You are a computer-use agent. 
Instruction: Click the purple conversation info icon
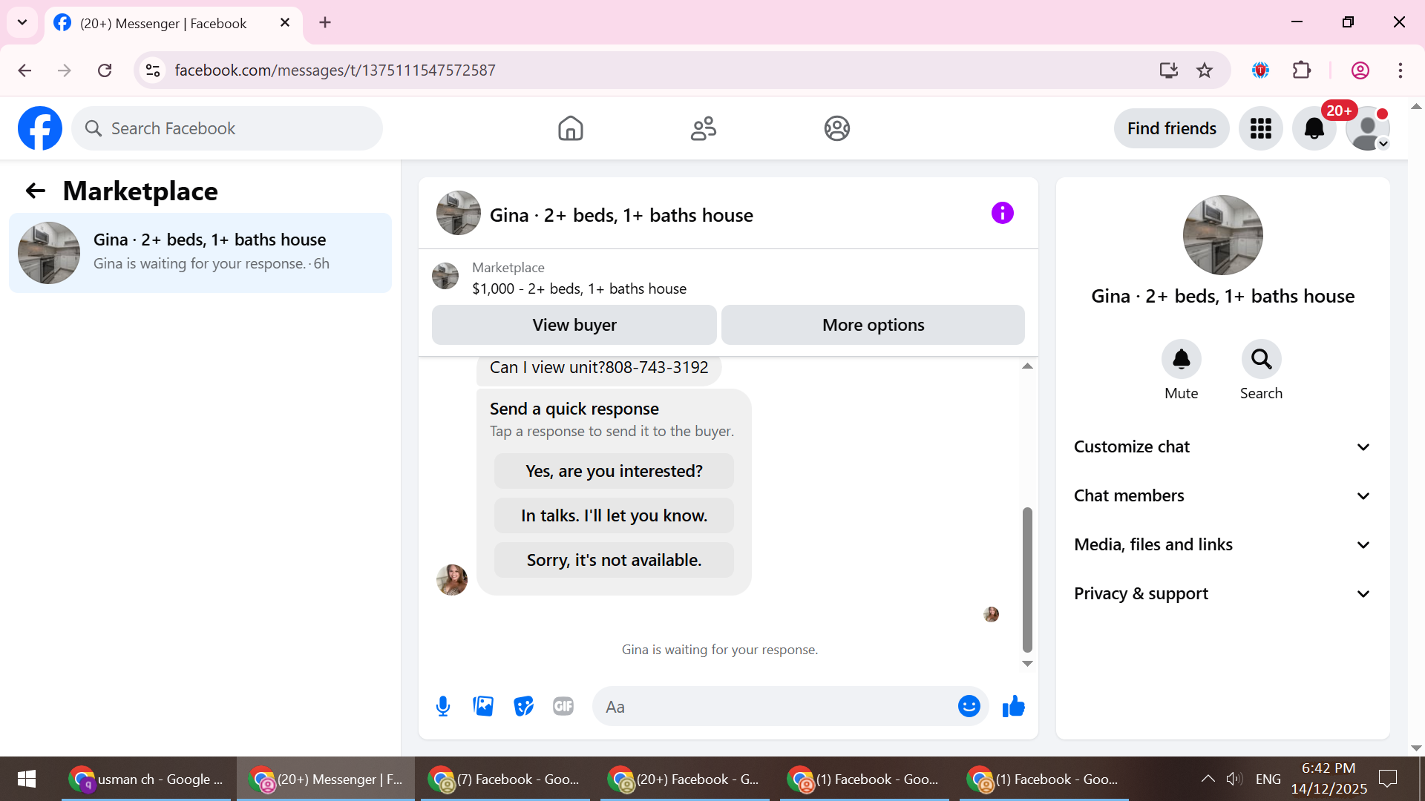click(1002, 214)
